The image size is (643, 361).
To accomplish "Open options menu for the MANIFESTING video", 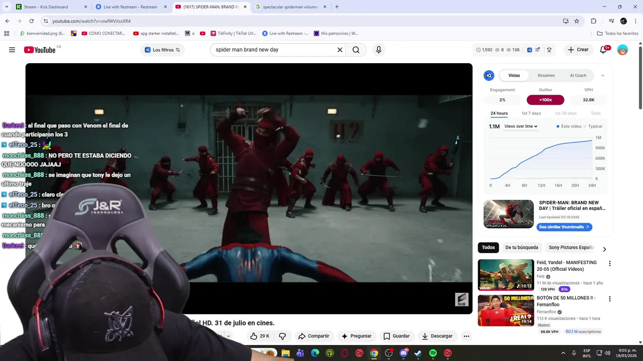I will point(610,263).
